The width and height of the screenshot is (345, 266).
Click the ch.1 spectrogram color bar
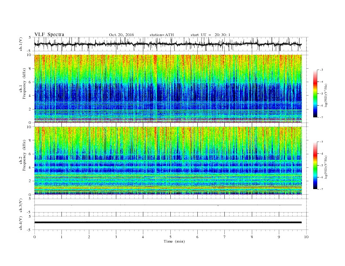(315, 93)
